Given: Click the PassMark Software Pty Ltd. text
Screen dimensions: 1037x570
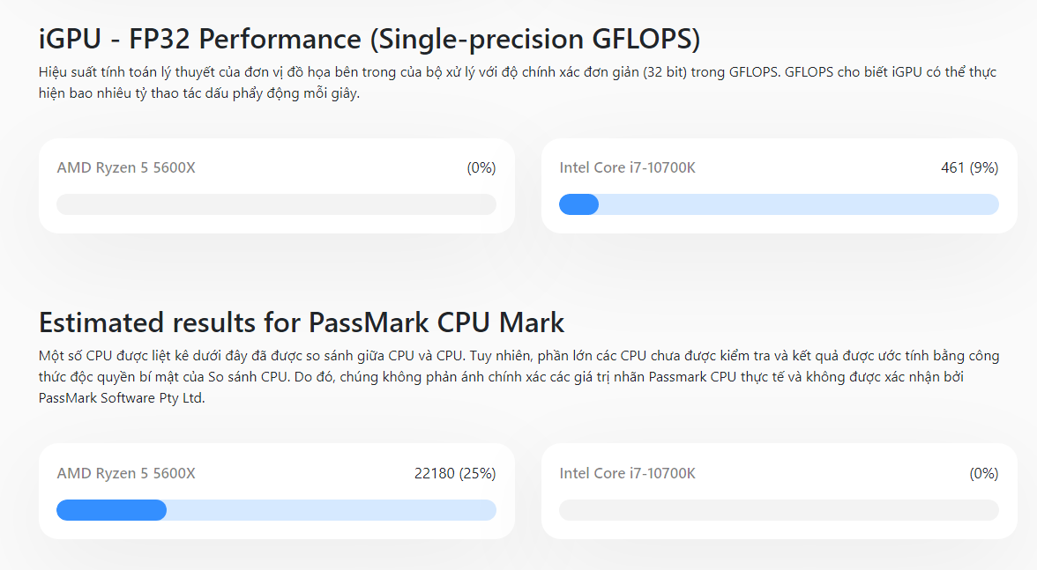Looking at the screenshot, I should click(122, 397).
